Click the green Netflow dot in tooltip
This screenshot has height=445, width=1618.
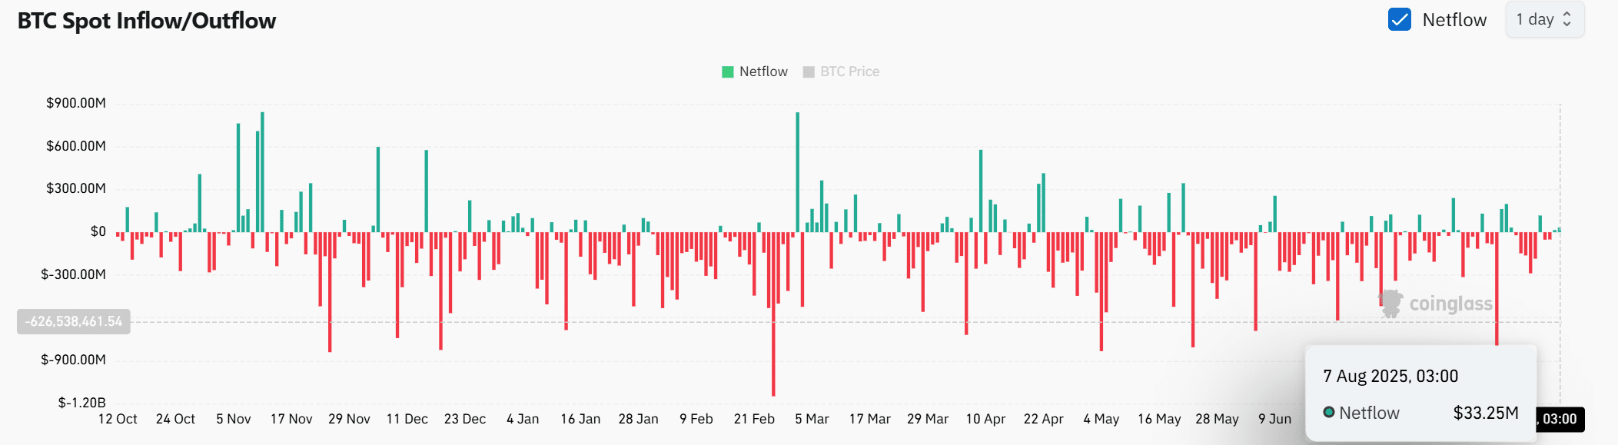coord(1328,413)
